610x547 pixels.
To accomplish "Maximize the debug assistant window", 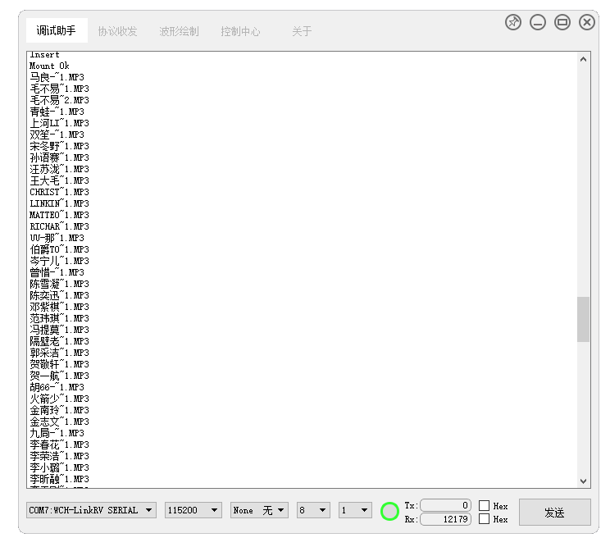I will [562, 23].
